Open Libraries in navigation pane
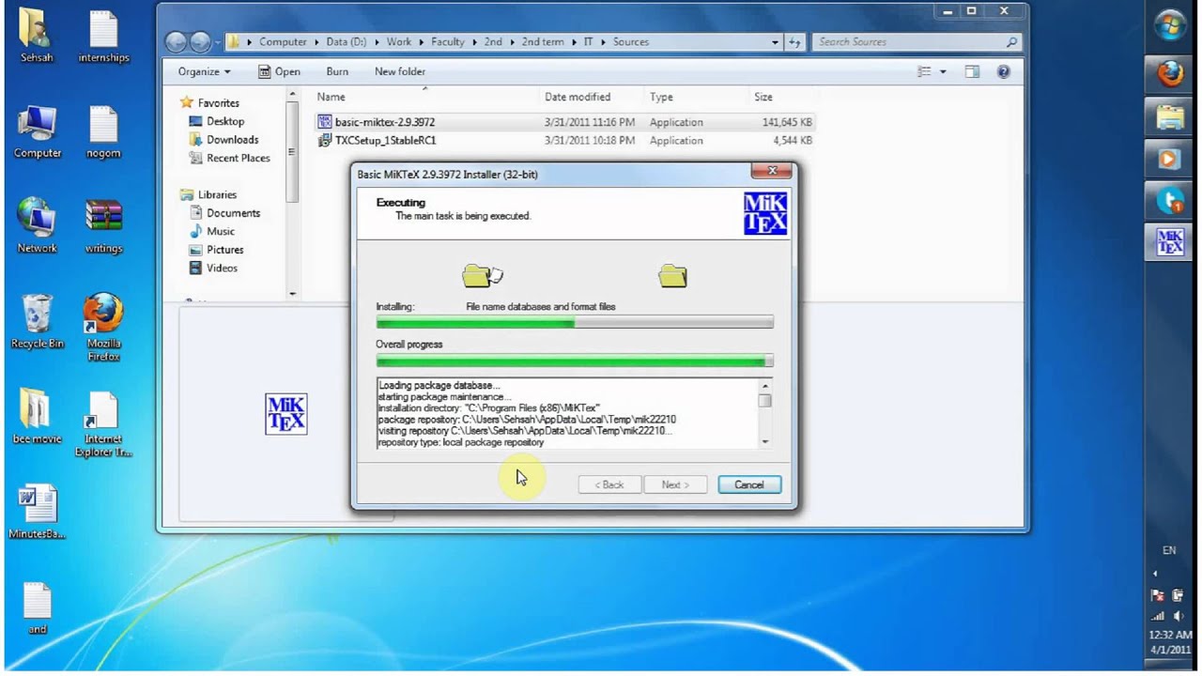1202x676 pixels. tap(208, 194)
